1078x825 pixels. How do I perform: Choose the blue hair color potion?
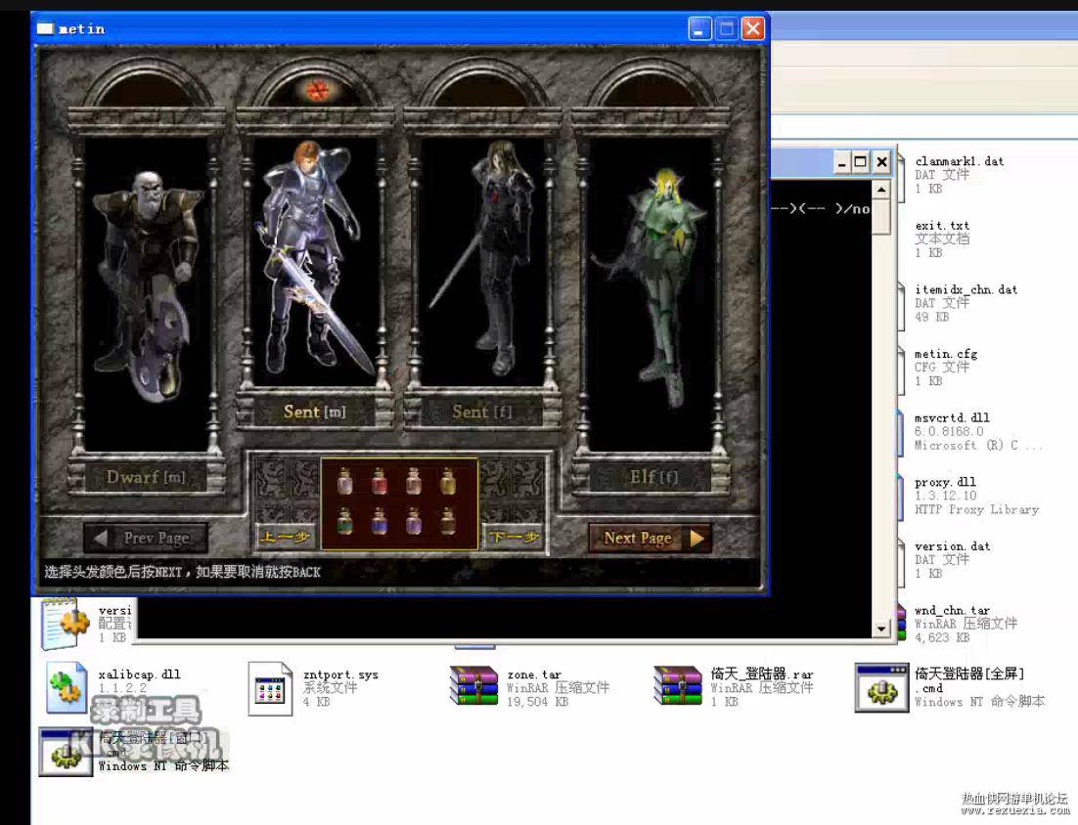(x=379, y=521)
